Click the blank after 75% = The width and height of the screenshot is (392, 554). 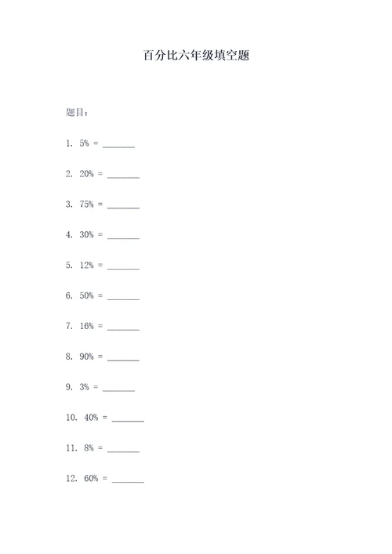[123, 207]
